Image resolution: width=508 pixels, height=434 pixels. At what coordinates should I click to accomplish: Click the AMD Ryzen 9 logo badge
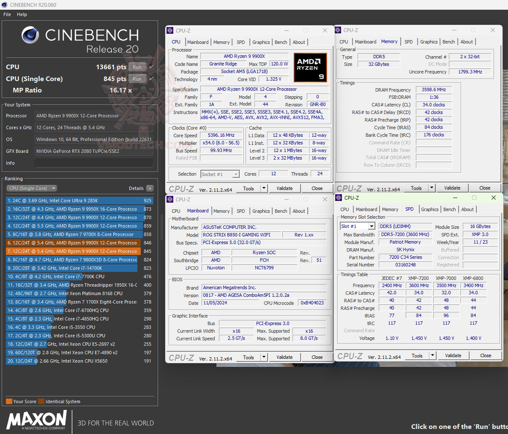click(x=310, y=68)
